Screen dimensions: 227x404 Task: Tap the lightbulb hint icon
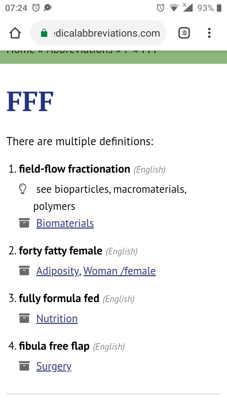(x=22, y=189)
